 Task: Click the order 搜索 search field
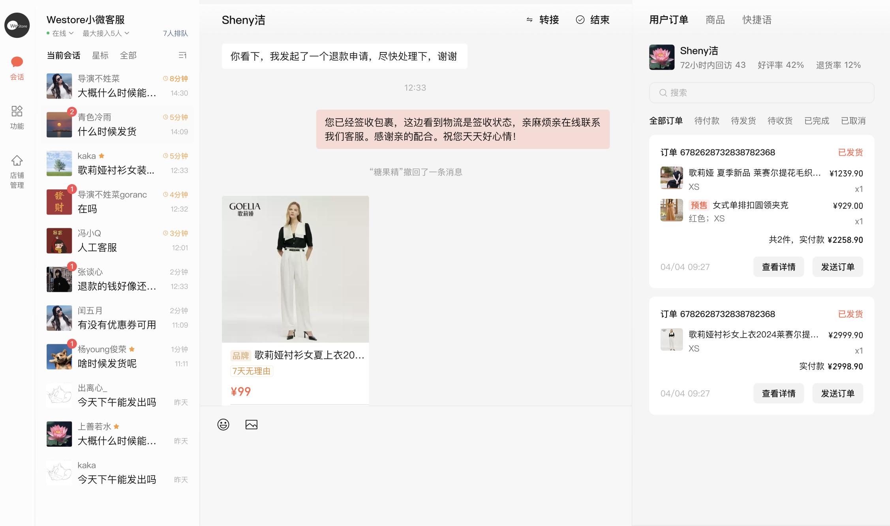761,93
